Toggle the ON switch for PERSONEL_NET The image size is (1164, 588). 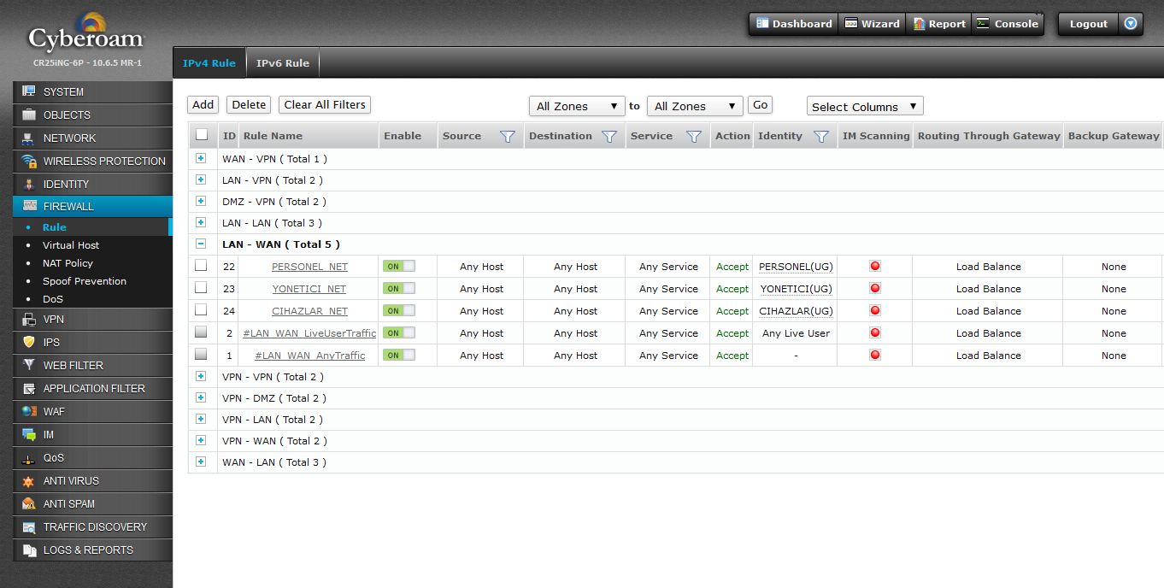(x=399, y=266)
